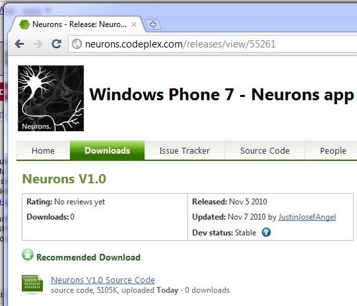Click the Neurons V1.0 release heading
Image resolution: width=357 pixels, height=306 pixels.
pos(64,179)
